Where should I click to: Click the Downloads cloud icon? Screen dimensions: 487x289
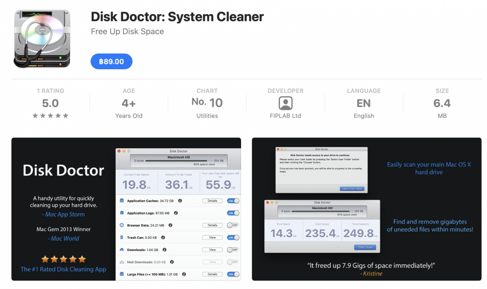122,250
